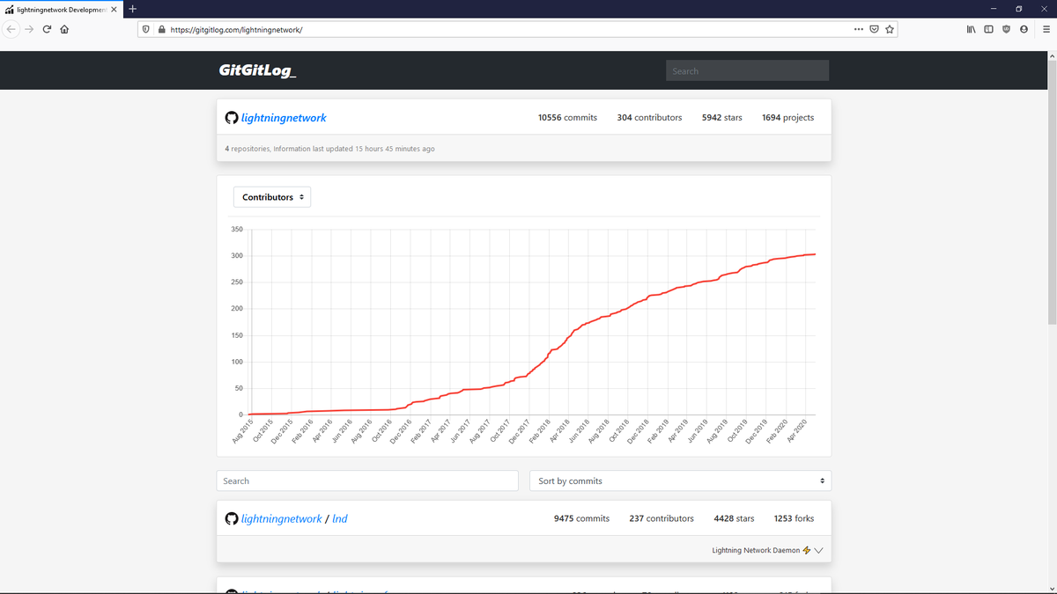Open the Sort by commits dropdown
Viewport: 1057px width, 594px height.
(680, 481)
